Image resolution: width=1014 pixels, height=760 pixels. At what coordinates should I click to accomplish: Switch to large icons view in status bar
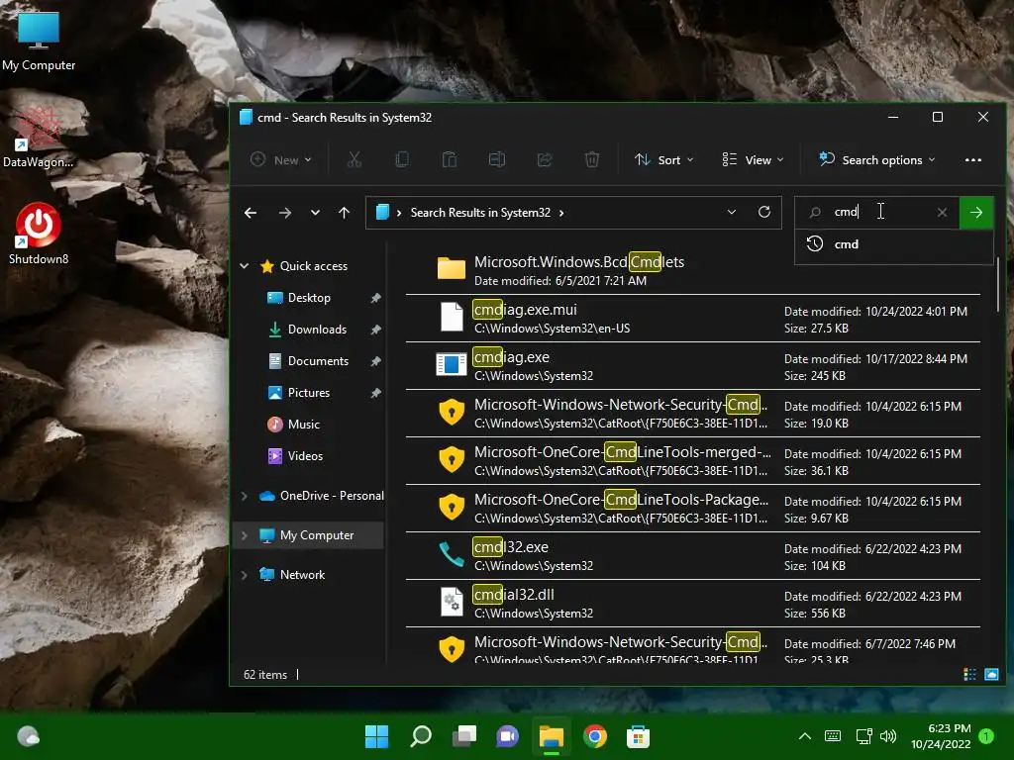coord(991,675)
